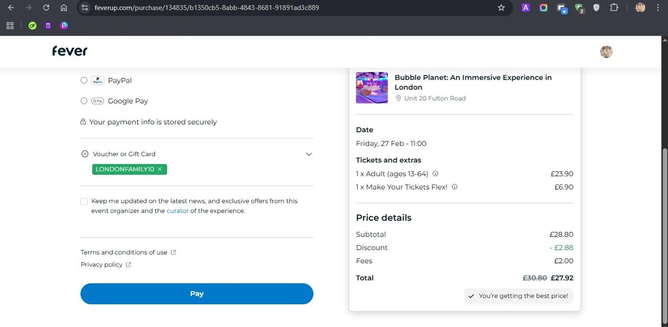668x327 pixels.
Task: View site information icon in address bar
Action: pyautogui.click(x=86, y=8)
